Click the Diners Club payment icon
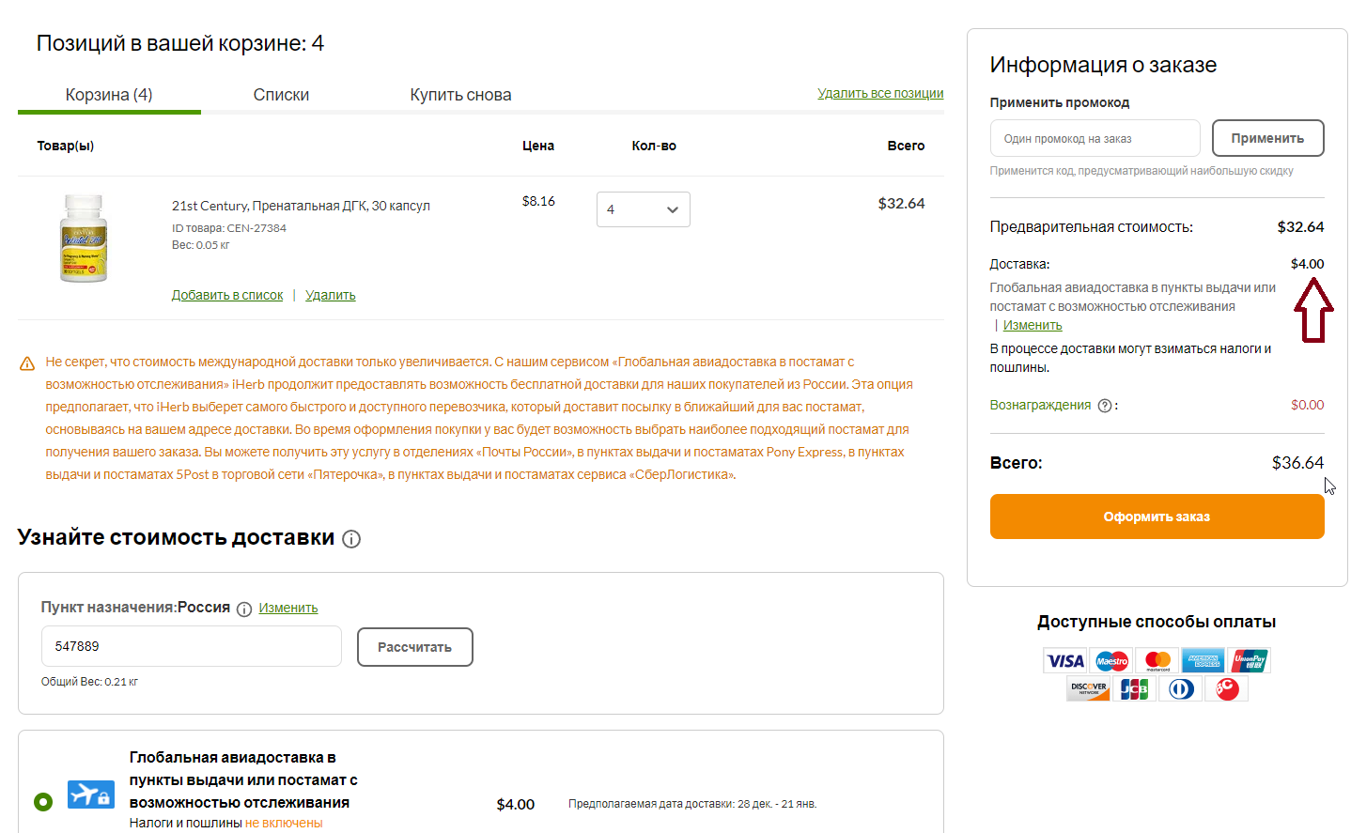This screenshot has height=833, width=1351. coord(1181,689)
